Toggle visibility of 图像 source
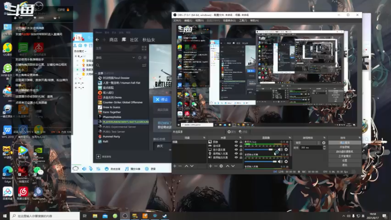Screen dimensions: 391x220 (x=236, y=142)
